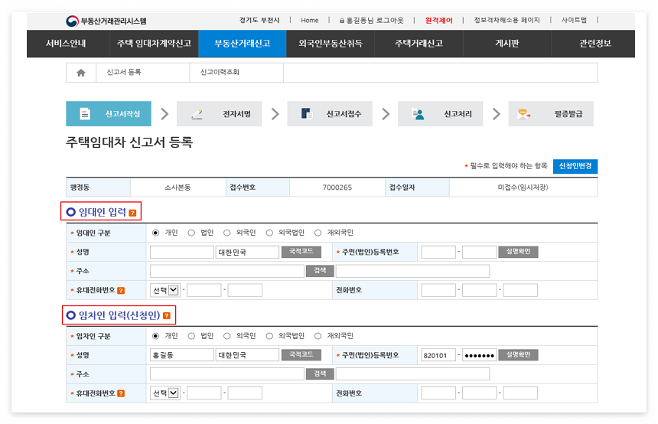Focus 임차인 masked 주민등록번호 field
This screenshot has height=424, width=658.
(x=479, y=355)
